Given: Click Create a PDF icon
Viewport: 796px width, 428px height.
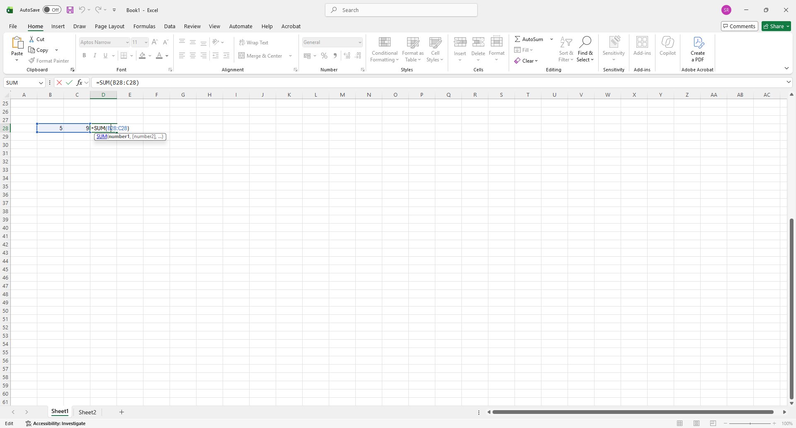Looking at the screenshot, I should (698, 42).
